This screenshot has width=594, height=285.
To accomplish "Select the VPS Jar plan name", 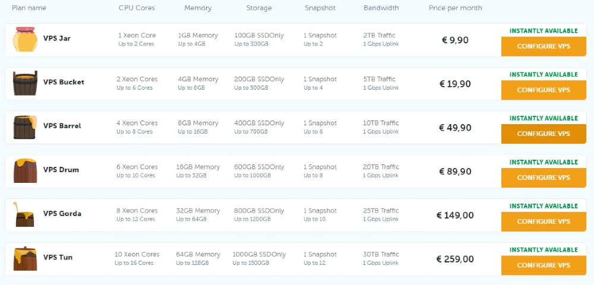I will [x=57, y=38].
